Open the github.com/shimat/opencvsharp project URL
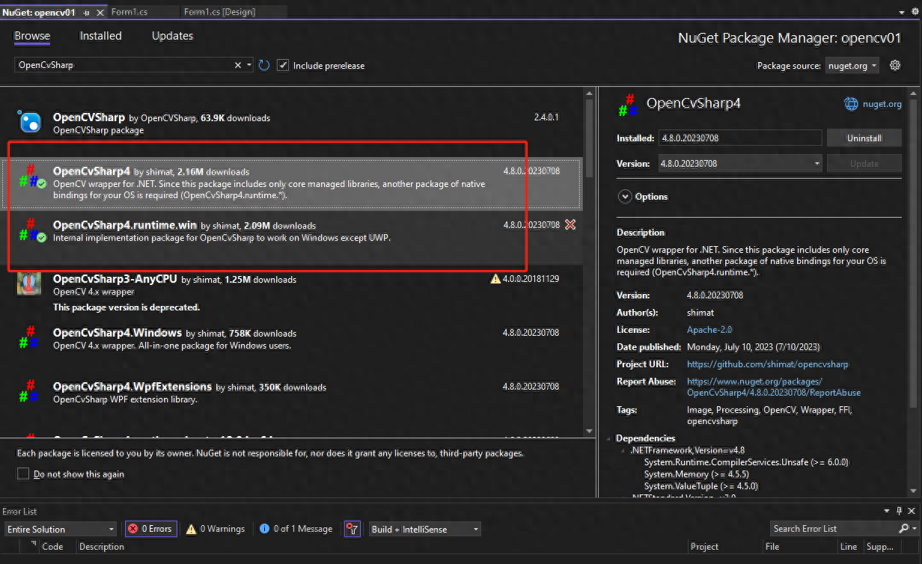Image resolution: width=922 pixels, height=564 pixels. pos(768,364)
